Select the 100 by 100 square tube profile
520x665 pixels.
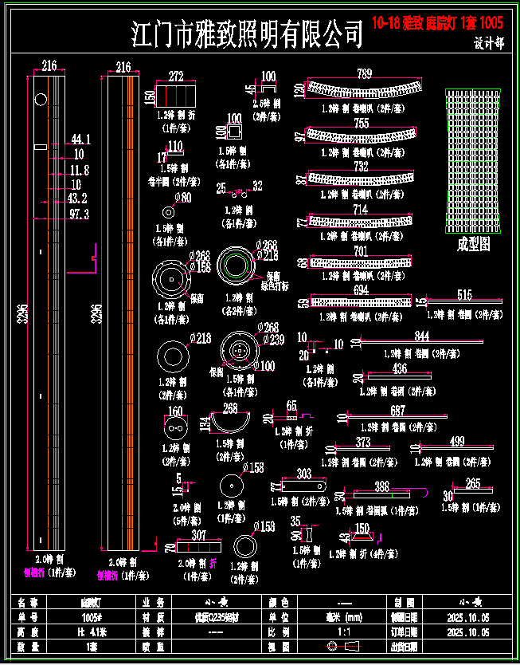234,133
